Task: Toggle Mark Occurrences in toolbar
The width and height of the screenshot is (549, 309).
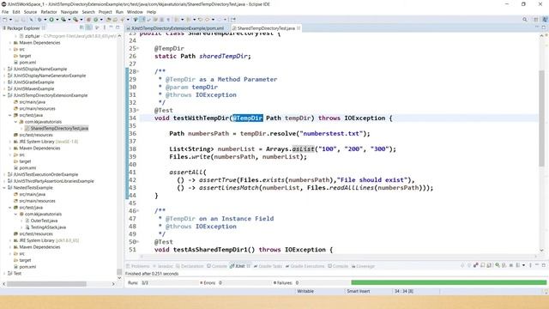Action: pyautogui.click(x=142, y=20)
